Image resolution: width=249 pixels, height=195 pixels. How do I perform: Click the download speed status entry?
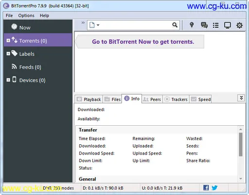pyautogui.click(x=103, y=188)
